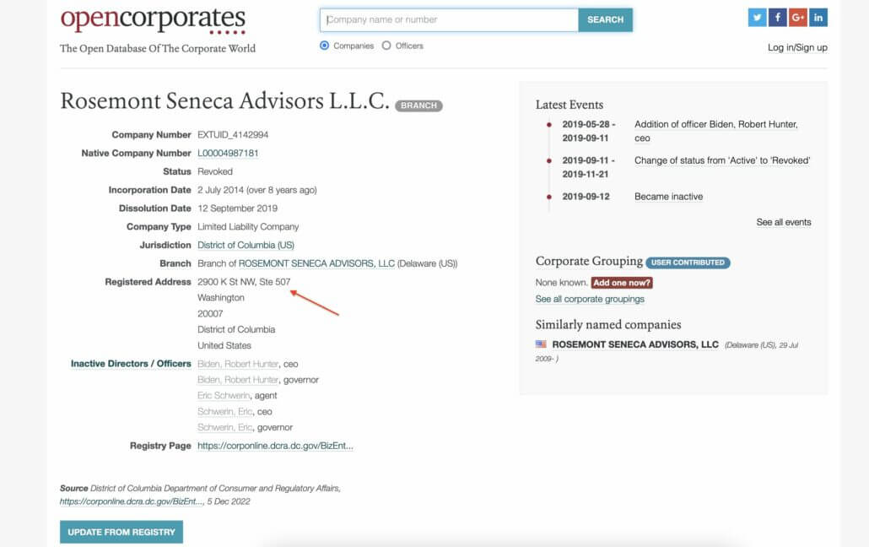Open the See all corporate groupings link
869x547 pixels.
coord(590,299)
